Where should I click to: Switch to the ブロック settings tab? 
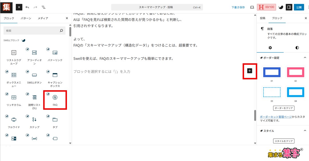pyautogui.click(x=277, y=18)
